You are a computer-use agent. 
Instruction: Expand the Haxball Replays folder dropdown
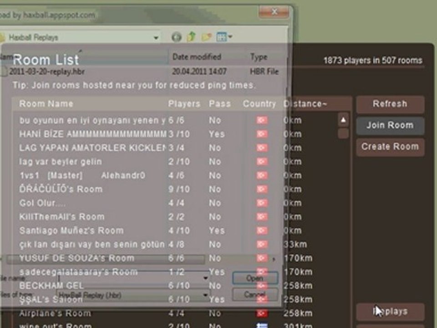(156, 37)
